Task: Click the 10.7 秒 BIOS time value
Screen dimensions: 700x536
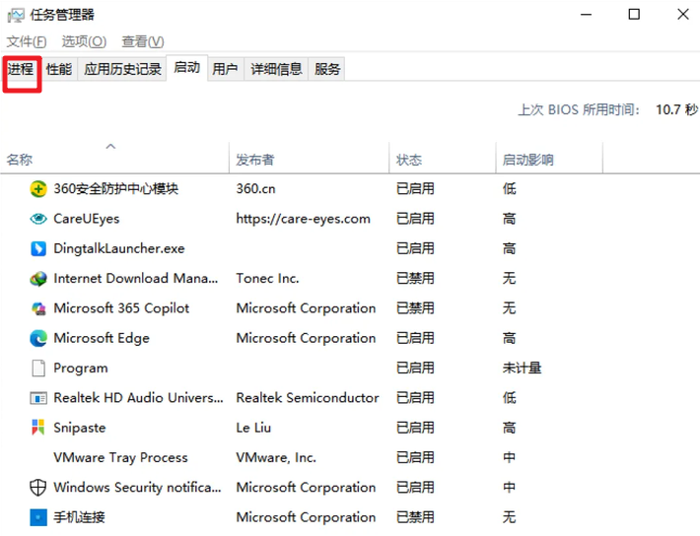Action: [676, 109]
